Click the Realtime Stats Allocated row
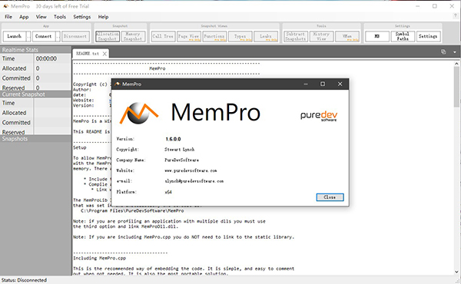The image size is (461, 284). [35, 68]
